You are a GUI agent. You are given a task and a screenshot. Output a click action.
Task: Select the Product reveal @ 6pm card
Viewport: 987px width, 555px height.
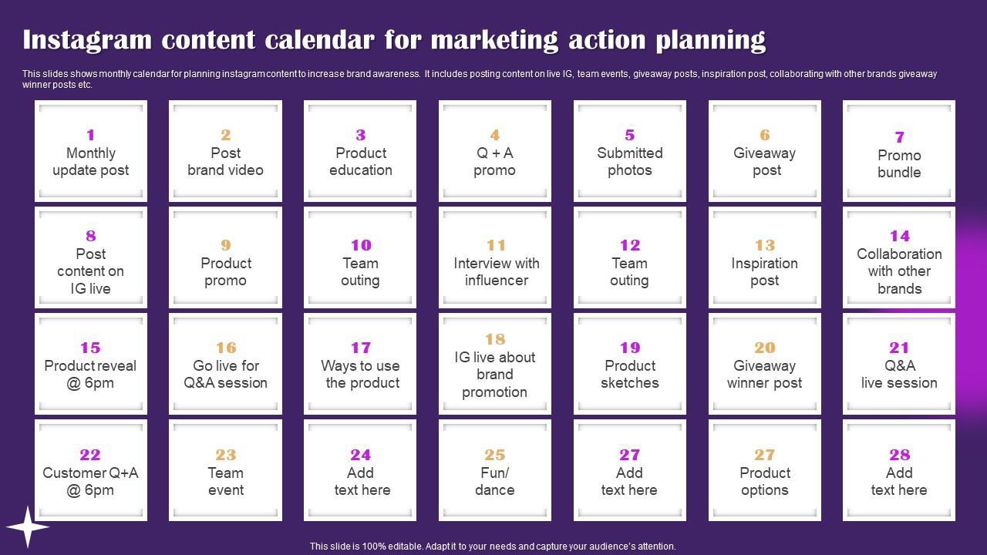(x=91, y=365)
